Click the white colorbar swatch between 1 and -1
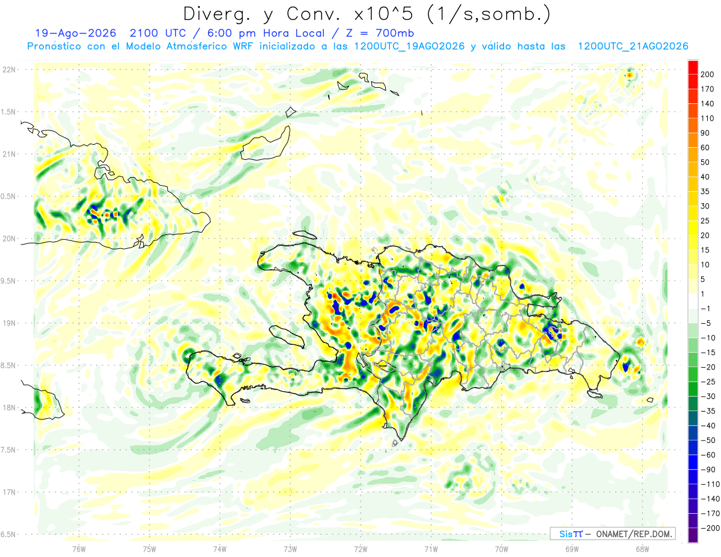The height and width of the screenshot is (557, 721). pyautogui.click(x=693, y=302)
